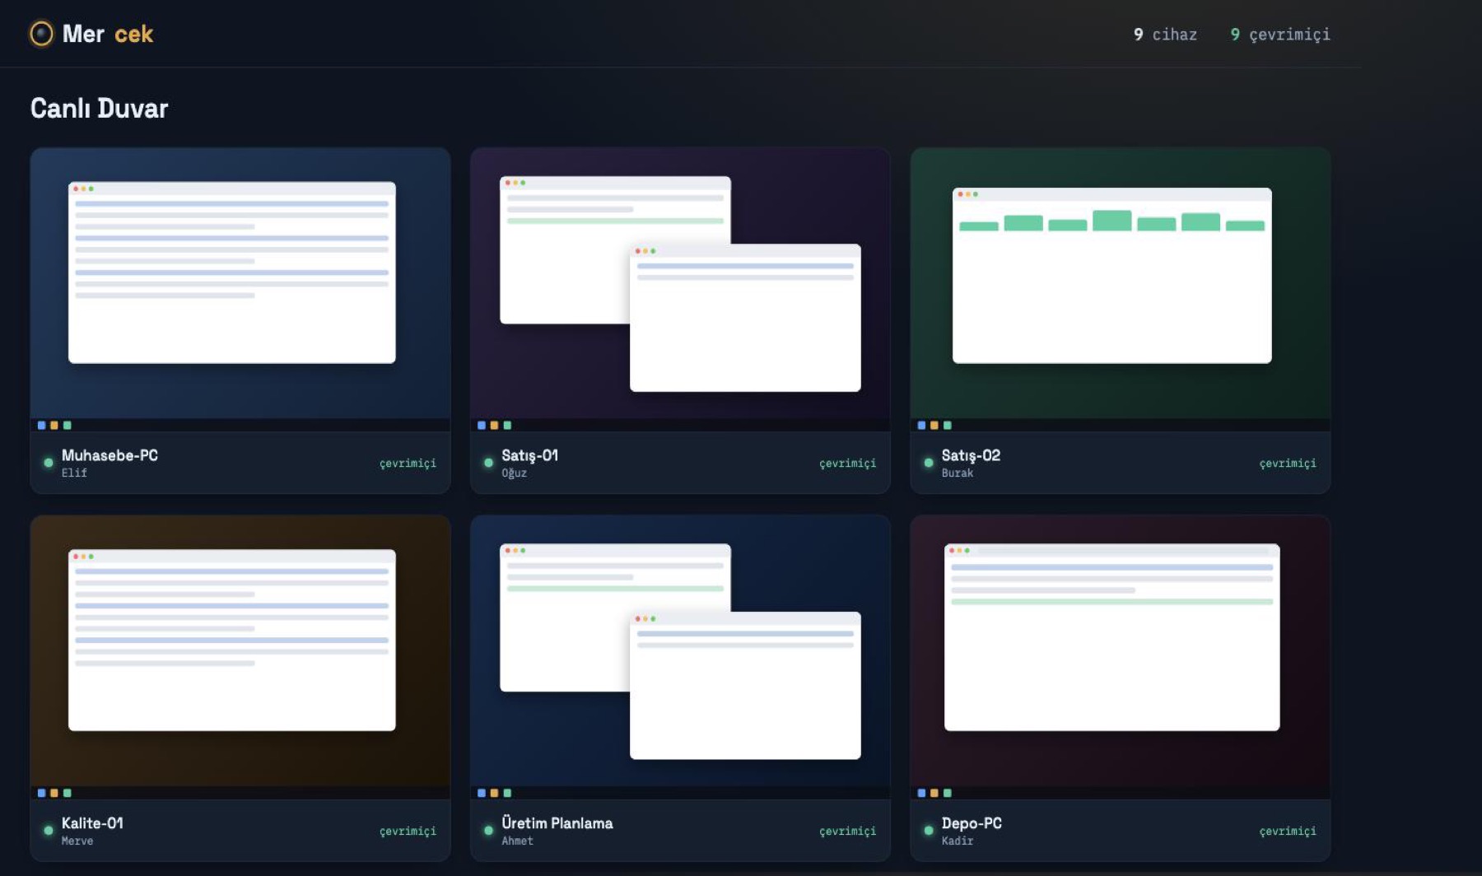Click the taskbar dots under Üretim Planlama preview

tap(495, 793)
